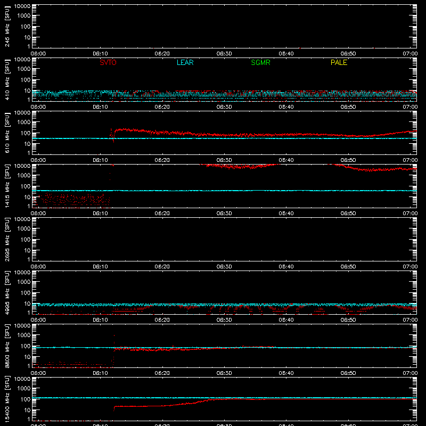Click the 2695 MHz [SFU] axis label
Image resolution: width=426 pixels, height=426 pixels.
(x=7, y=239)
